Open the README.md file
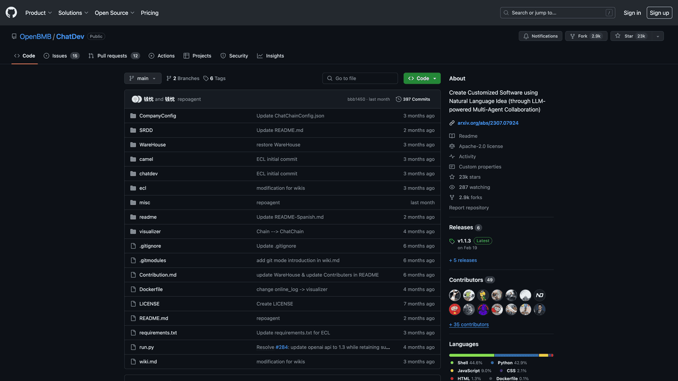This screenshot has height=381, width=678. click(x=154, y=319)
